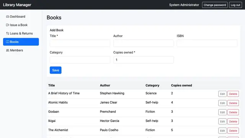Click the open-book icon beside Books
This screenshot has width=245, height=138.
pyautogui.click(x=8, y=42)
